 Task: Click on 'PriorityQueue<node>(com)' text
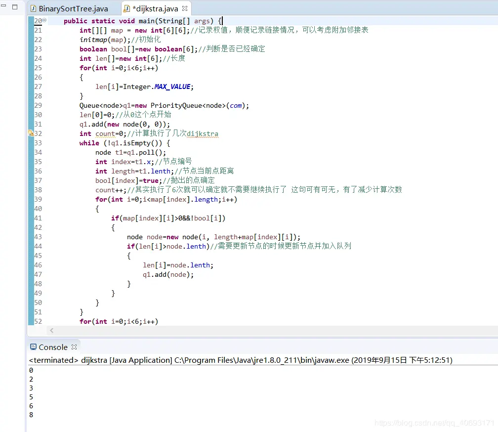(198, 105)
